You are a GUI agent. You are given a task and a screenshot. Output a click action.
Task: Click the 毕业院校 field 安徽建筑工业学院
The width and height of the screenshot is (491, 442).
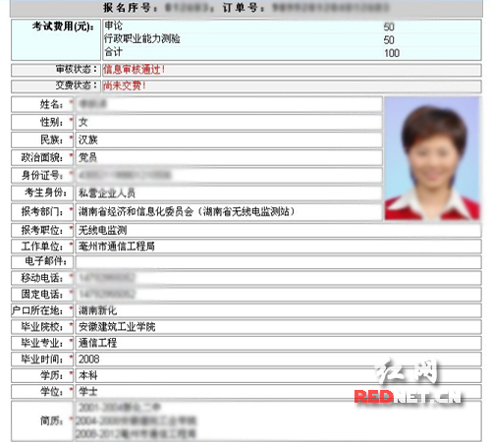tap(279, 327)
